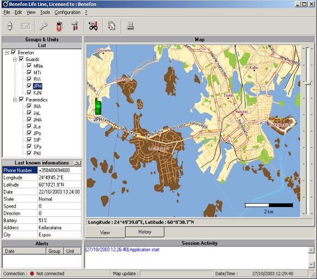
Task: Click the Phone Number row label
Action: tap(20, 170)
